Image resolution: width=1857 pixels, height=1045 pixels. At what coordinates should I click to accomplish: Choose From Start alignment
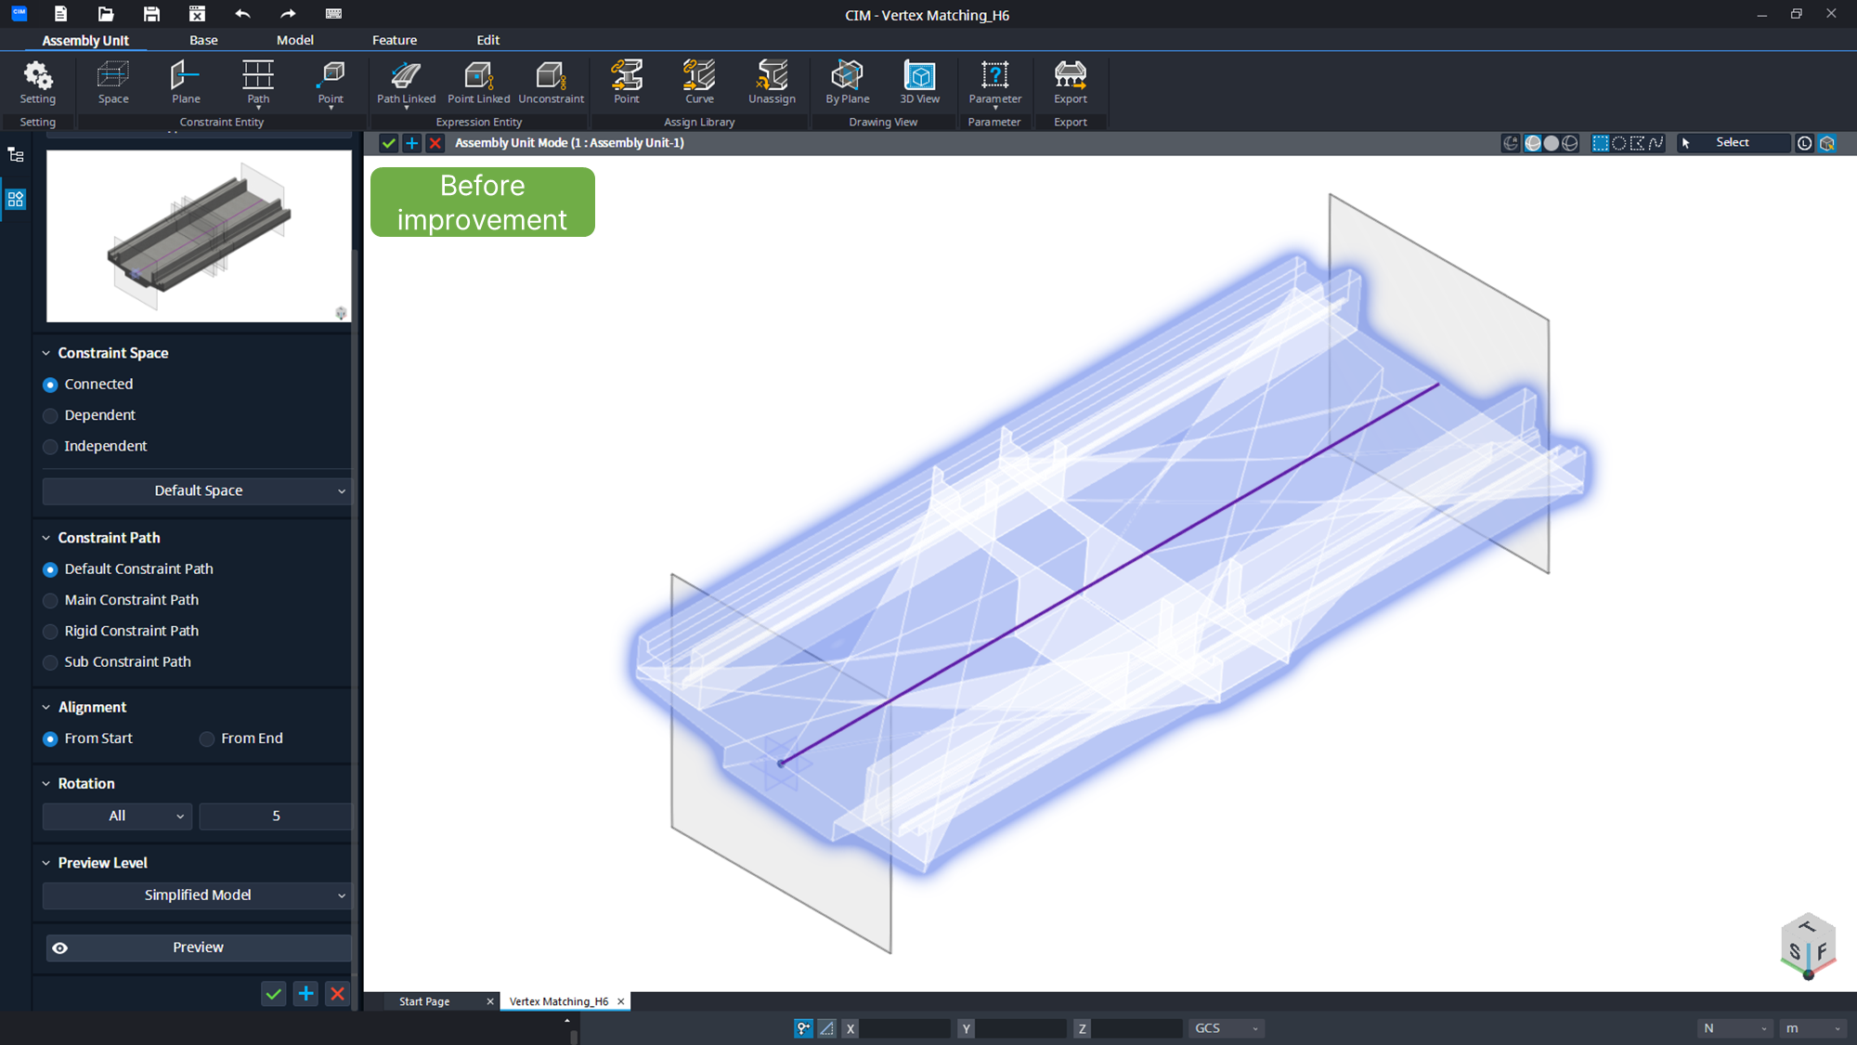50,739
